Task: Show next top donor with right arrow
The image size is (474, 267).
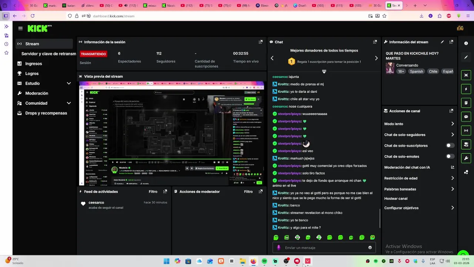Action: (376, 58)
